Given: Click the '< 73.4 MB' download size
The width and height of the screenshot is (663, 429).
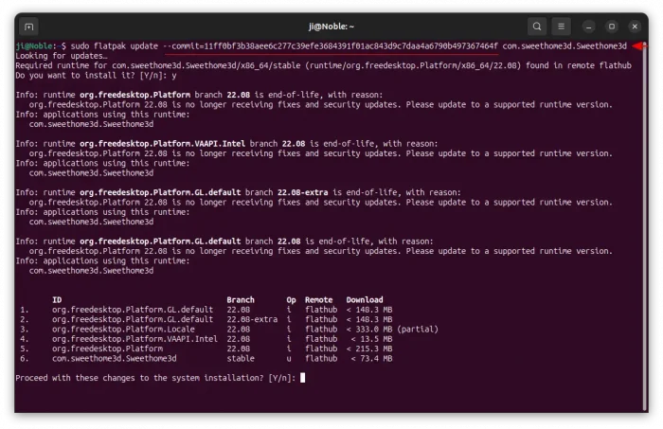Looking at the screenshot, I should pos(371,358).
